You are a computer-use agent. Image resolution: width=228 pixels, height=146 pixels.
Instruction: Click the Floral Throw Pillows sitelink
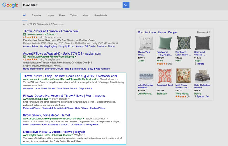[67, 88]
